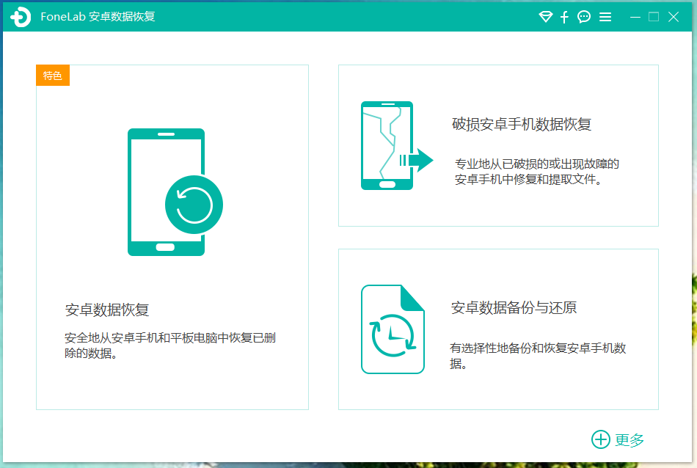This screenshot has height=468, width=697.
Task: Click the broken phone extraction icon
Action: click(397, 146)
